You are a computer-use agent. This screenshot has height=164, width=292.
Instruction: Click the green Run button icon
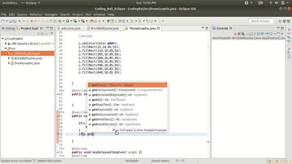68,21
